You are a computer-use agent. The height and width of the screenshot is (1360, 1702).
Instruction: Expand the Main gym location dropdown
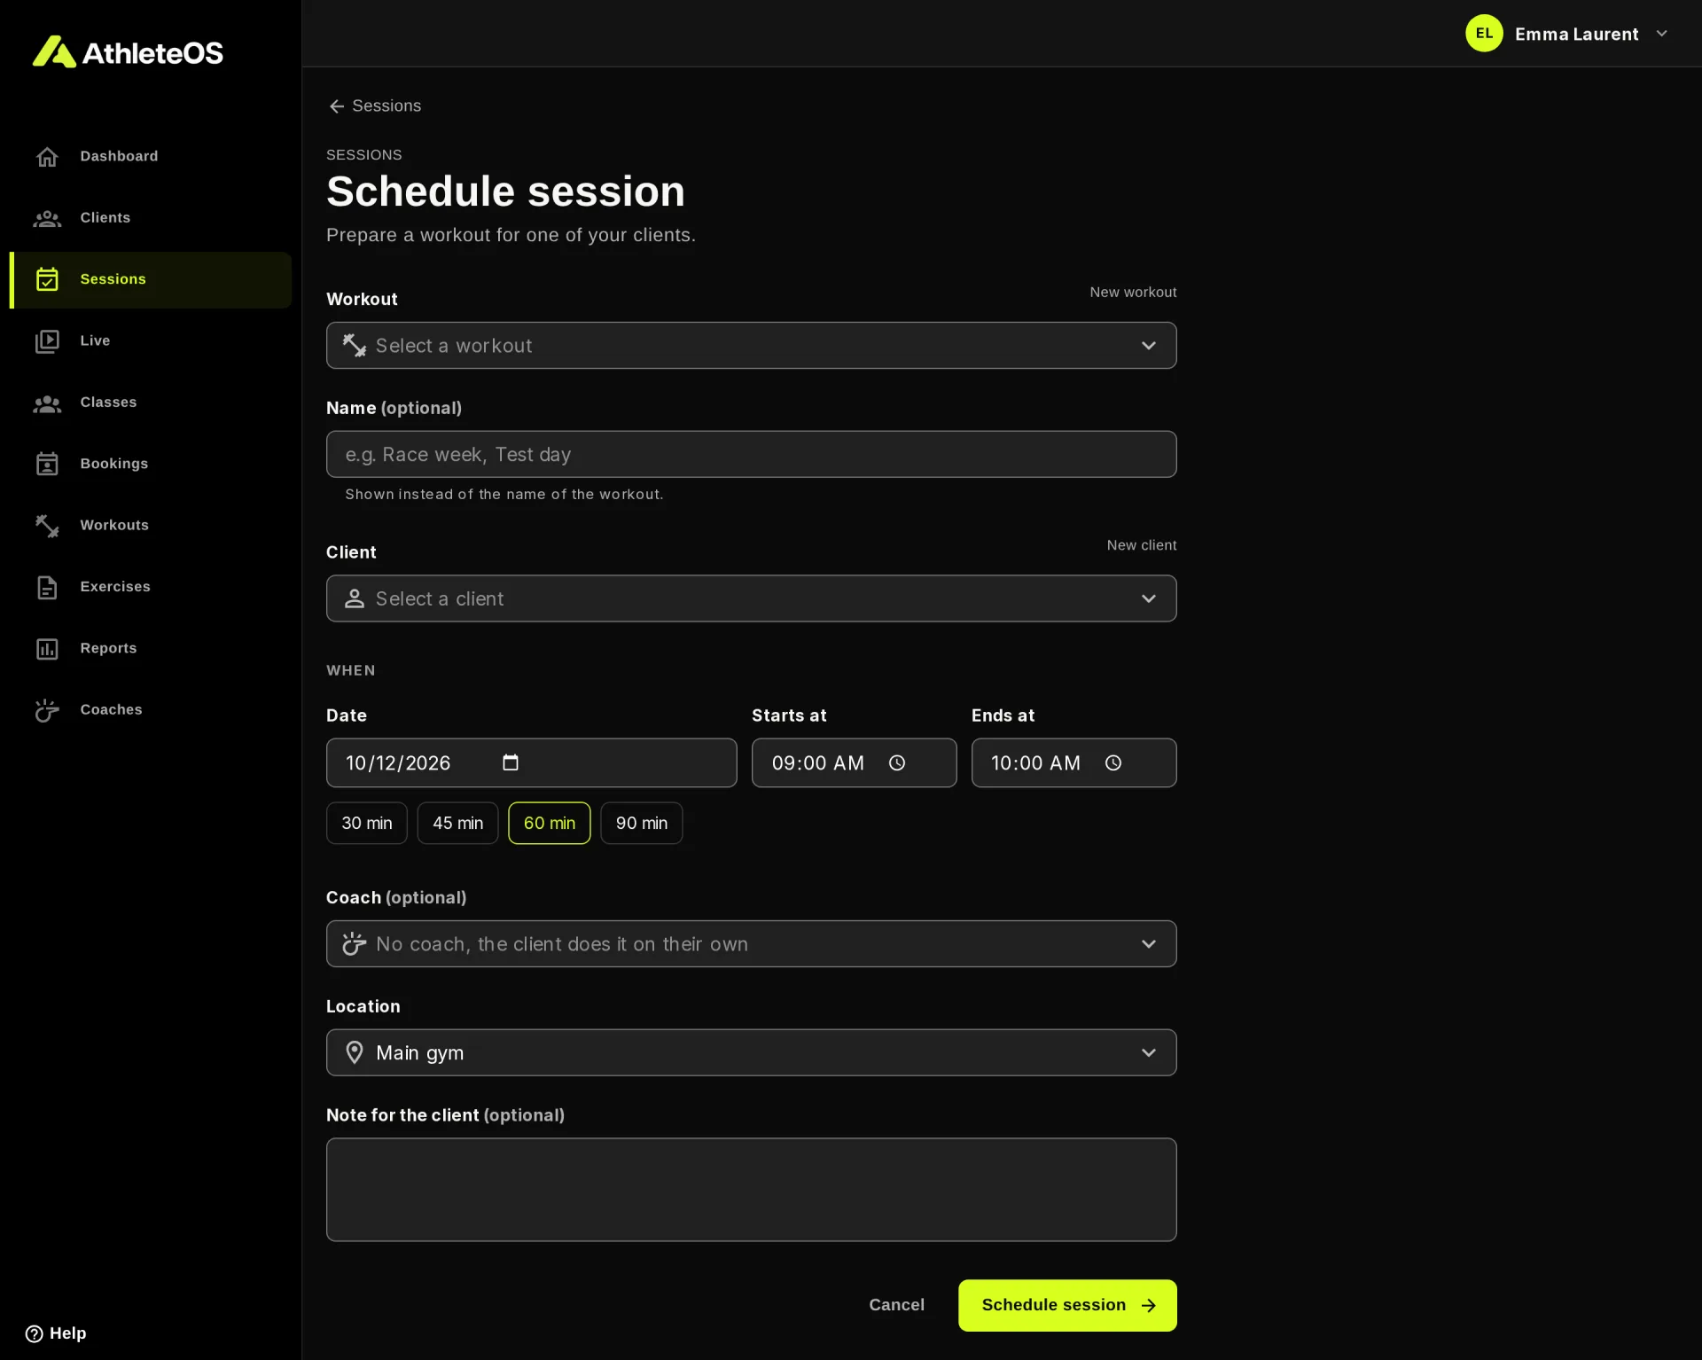point(752,1052)
